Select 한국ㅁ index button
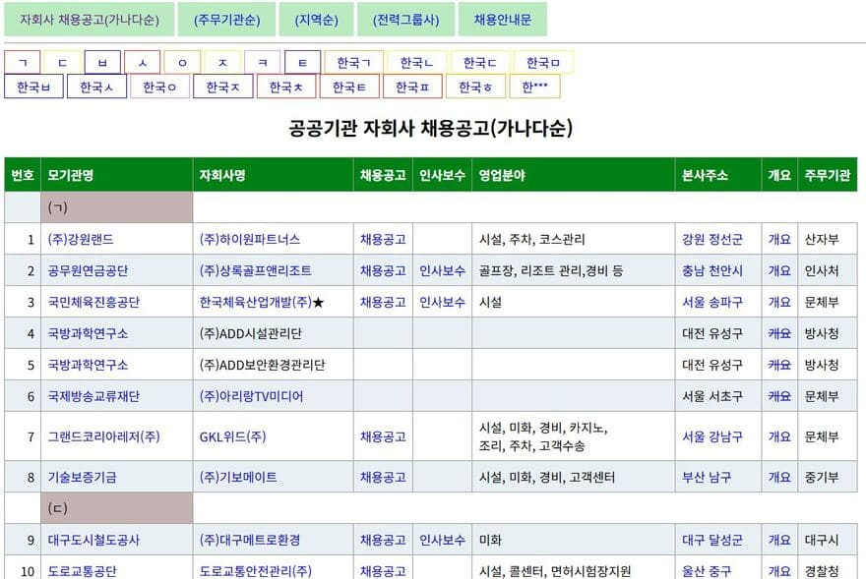The width and height of the screenshot is (866, 579). (543, 62)
